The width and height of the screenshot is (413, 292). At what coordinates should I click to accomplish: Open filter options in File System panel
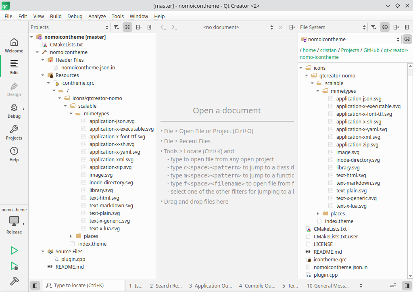(373, 27)
